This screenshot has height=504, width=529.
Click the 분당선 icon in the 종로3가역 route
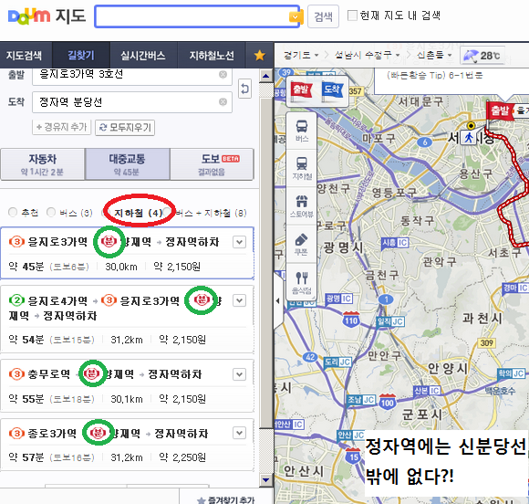point(98,433)
